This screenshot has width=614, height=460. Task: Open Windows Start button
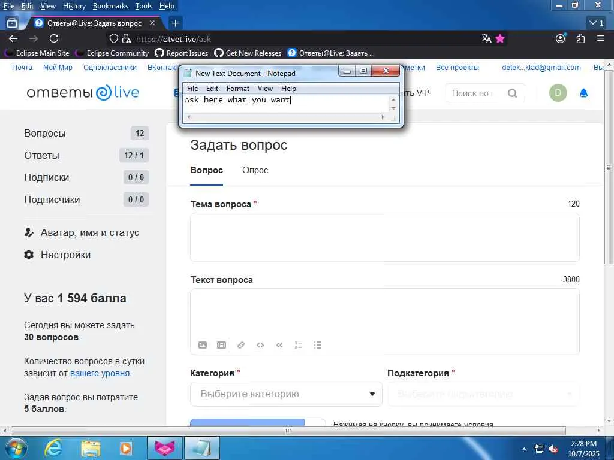click(x=16, y=448)
